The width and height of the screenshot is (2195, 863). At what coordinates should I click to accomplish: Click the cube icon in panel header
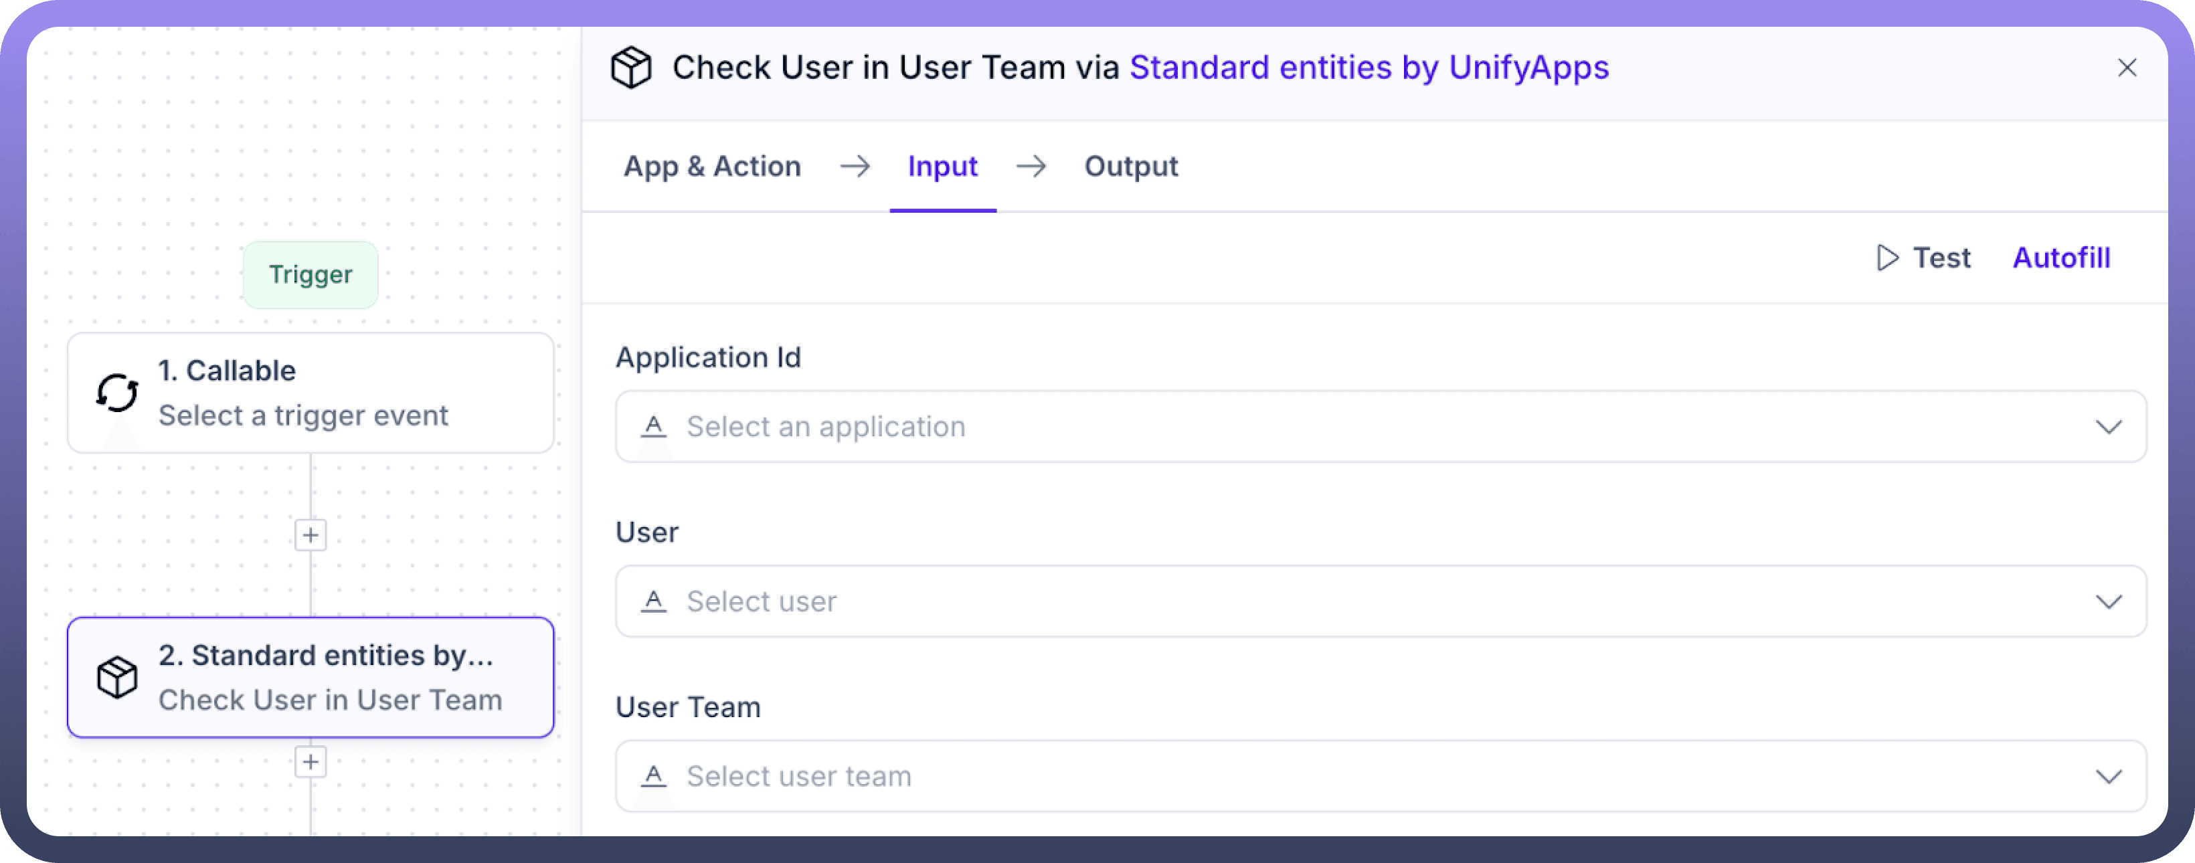coord(632,68)
